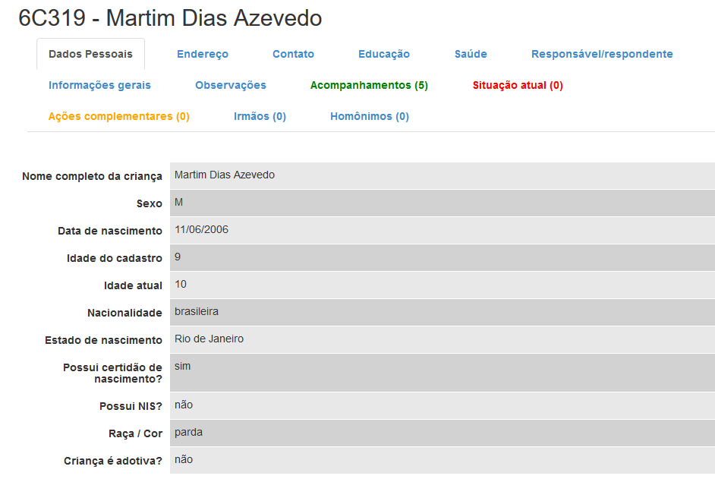This screenshot has width=715, height=501.
Task: Open the Educação tab
Action: click(384, 54)
